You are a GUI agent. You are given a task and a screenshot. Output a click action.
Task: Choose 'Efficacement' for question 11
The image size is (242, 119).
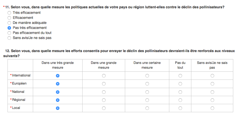click(x=9, y=18)
